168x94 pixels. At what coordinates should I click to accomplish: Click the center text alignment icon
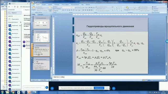[85, 10]
